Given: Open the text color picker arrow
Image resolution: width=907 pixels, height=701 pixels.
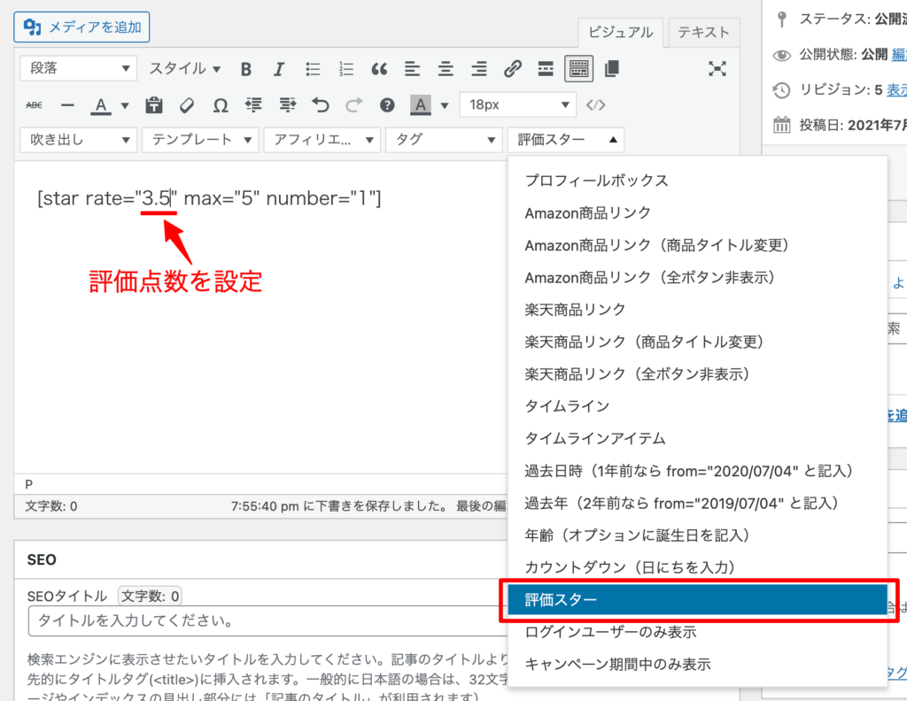Looking at the screenshot, I should point(124,105).
